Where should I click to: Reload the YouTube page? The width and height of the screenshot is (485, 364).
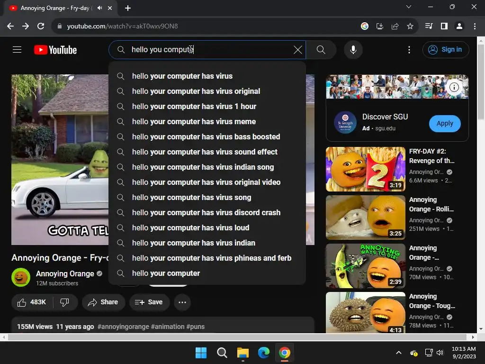(x=41, y=26)
